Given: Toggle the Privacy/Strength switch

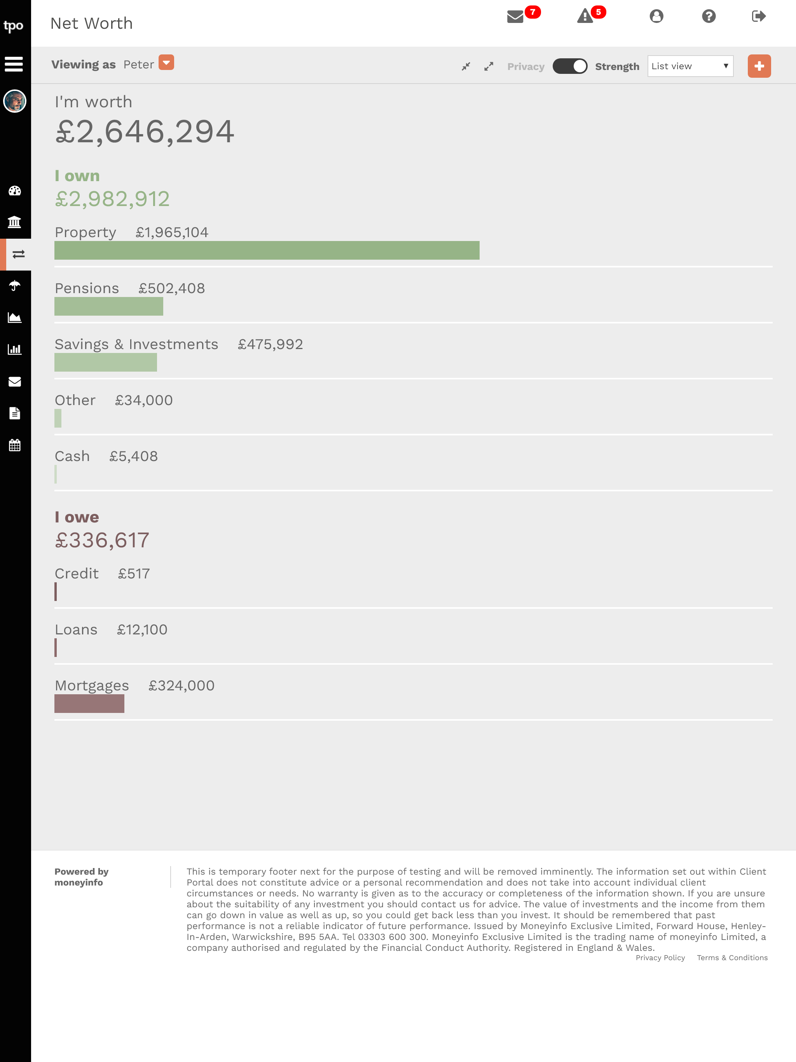Looking at the screenshot, I should [x=570, y=66].
